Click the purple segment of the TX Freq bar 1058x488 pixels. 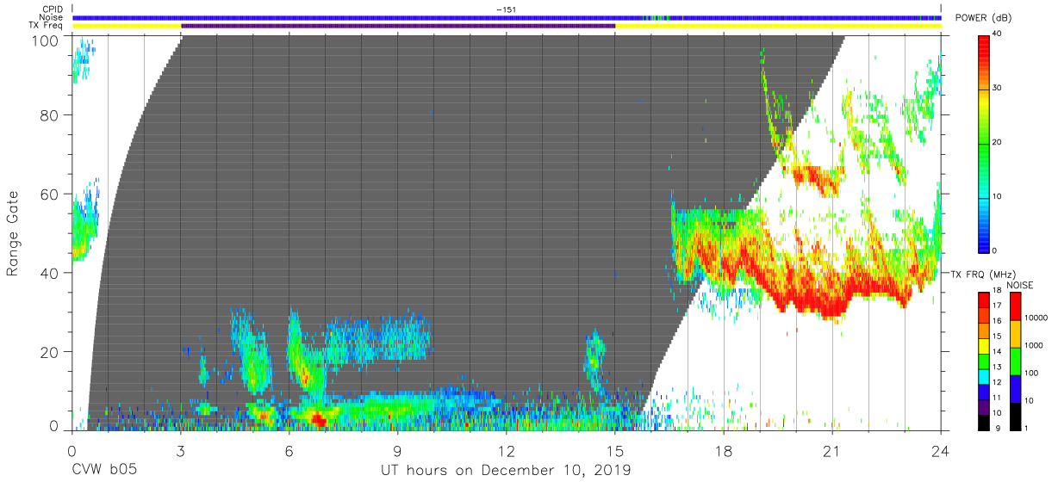[x=398, y=26]
